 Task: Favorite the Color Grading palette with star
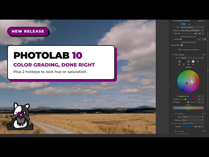click(x=203, y=55)
